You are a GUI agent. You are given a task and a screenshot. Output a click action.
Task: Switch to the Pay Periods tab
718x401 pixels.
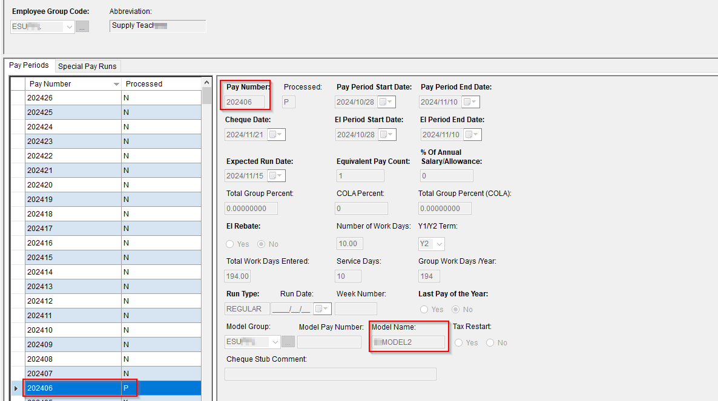29,65
